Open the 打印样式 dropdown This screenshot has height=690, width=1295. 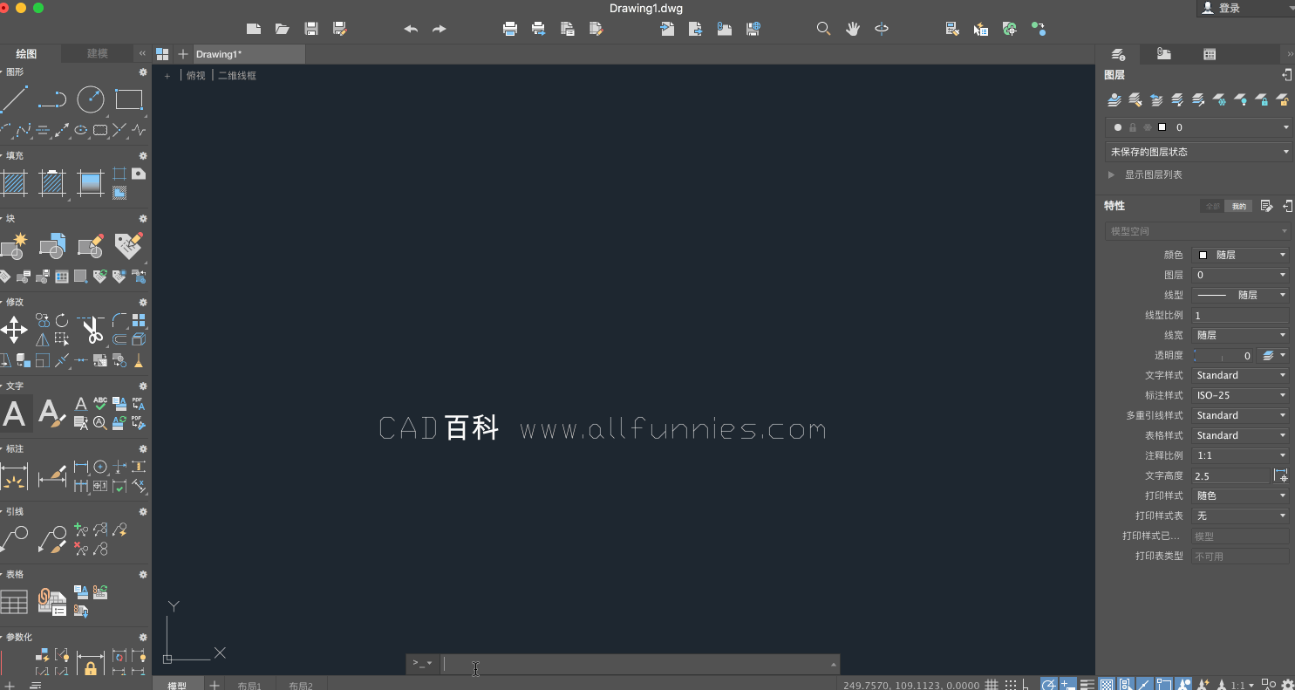[x=1240, y=495]
